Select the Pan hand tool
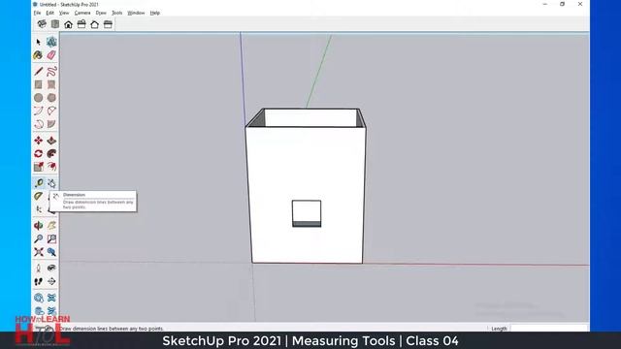The image size is (621, 349). (x=51, y=226)
